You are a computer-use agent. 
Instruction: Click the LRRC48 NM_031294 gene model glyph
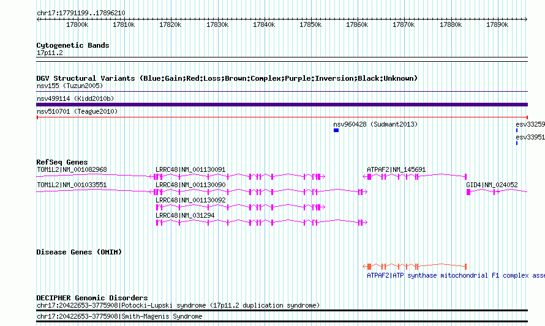point(261,223)
